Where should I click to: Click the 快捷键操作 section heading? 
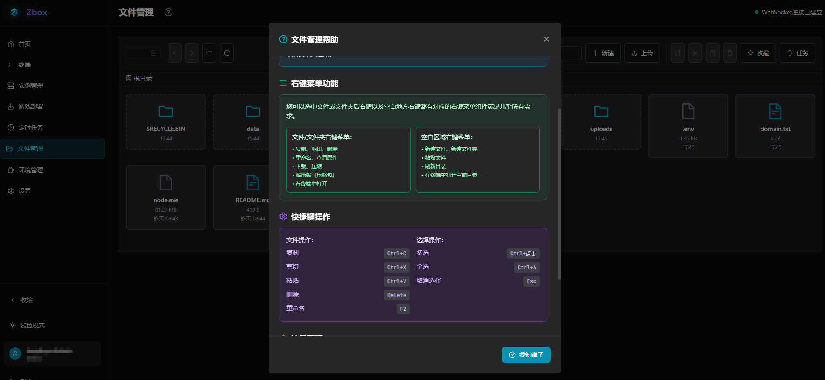coord(311,217)
